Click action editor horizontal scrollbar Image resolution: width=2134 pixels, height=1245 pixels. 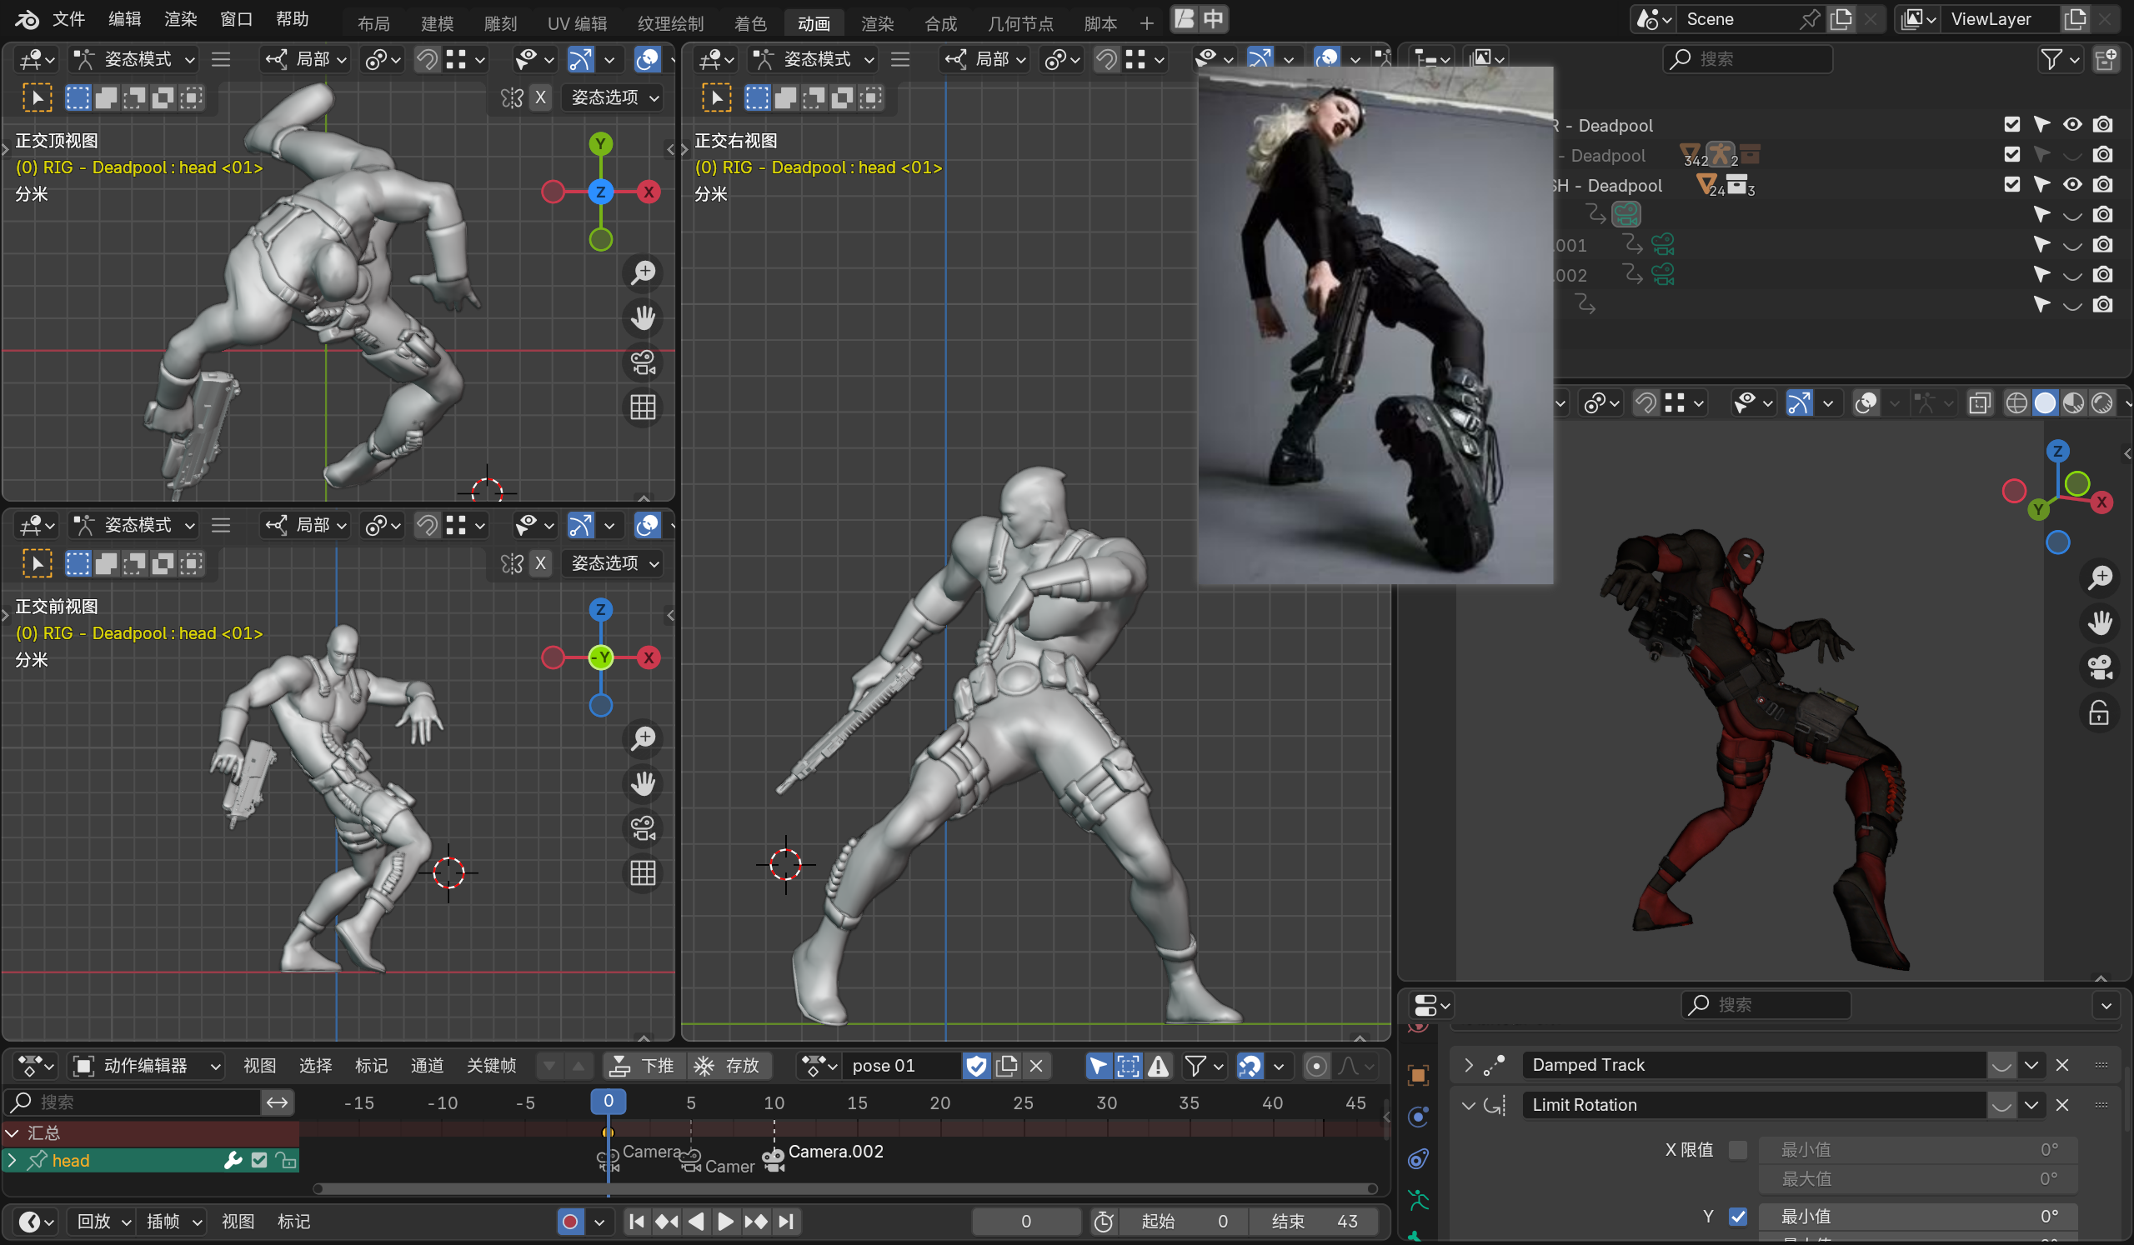[x=844, y=1188]
